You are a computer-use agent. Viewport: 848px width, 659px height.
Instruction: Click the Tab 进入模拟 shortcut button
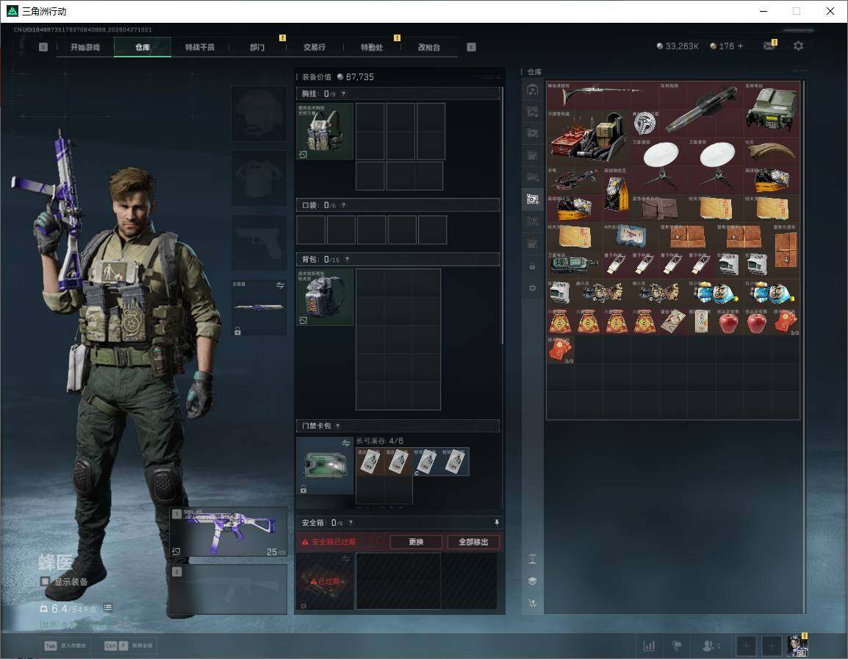click(67, 646)
